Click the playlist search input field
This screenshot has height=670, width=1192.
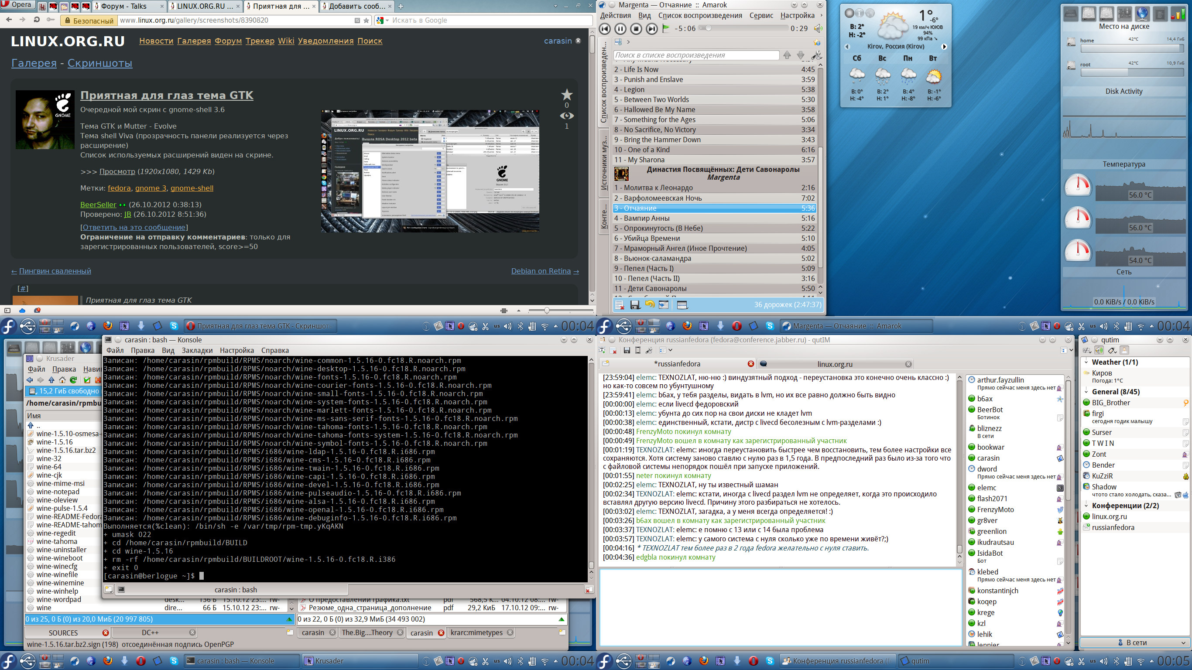click(696, 55)
